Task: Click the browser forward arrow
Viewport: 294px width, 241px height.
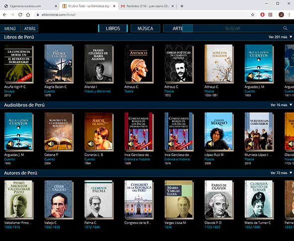Action: 12,14
